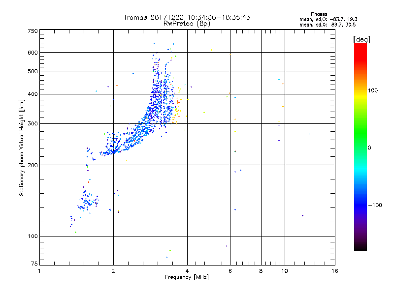394x295 pixels.
Task: Click x-axis tick label '2'
Action: pos(113,271)
